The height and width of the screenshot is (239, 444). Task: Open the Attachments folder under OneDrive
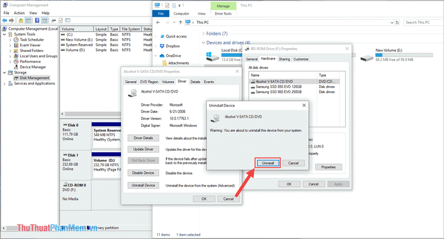(x=178, y=63)
